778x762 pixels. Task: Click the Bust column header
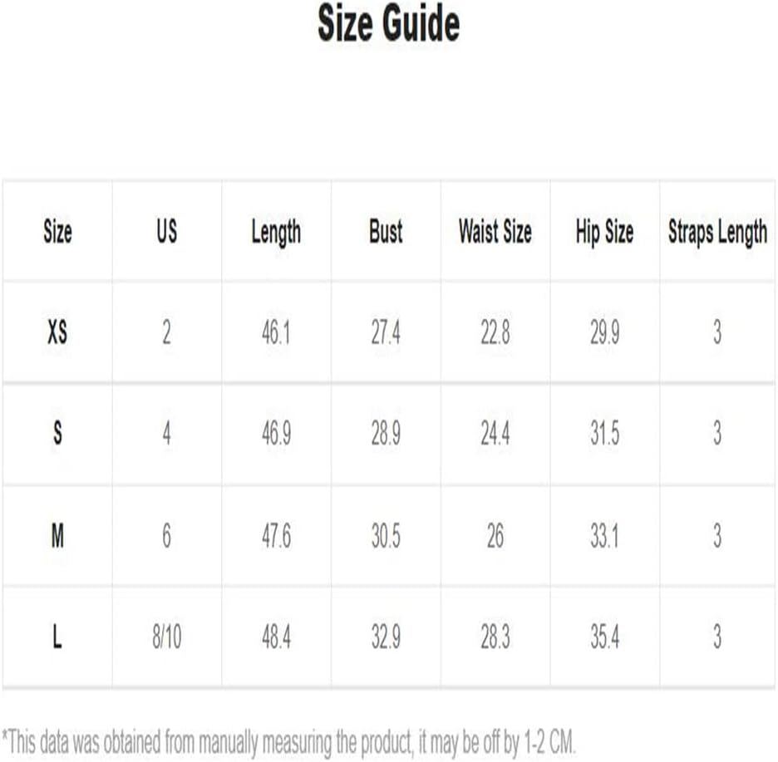pos(386,232)
